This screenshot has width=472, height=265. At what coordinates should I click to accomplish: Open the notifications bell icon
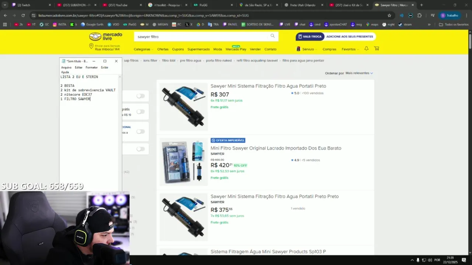[x=366, y=49]
